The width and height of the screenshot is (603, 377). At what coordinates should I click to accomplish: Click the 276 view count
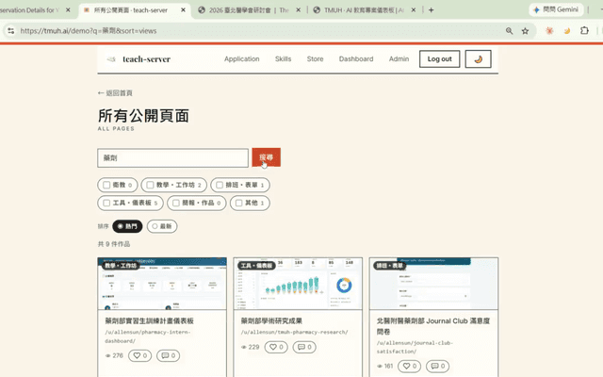point(114,355)
